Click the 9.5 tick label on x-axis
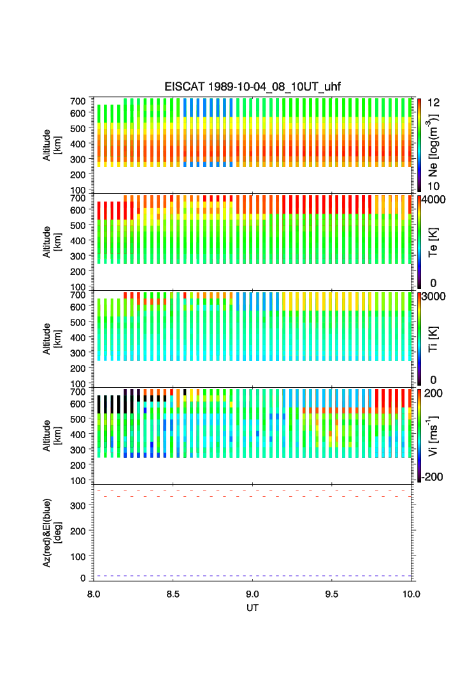The image size is (451, 678). 333,593
